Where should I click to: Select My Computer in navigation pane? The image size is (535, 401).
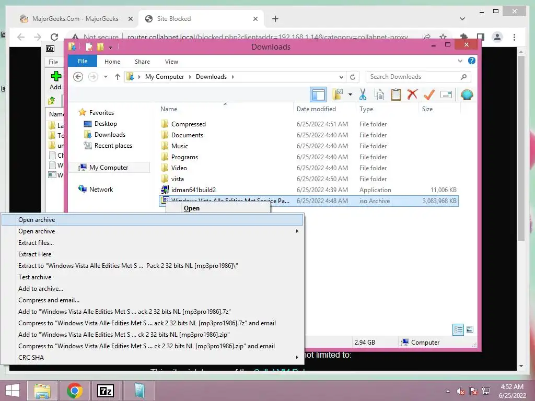pyautogui.click(x=109, y=168)
